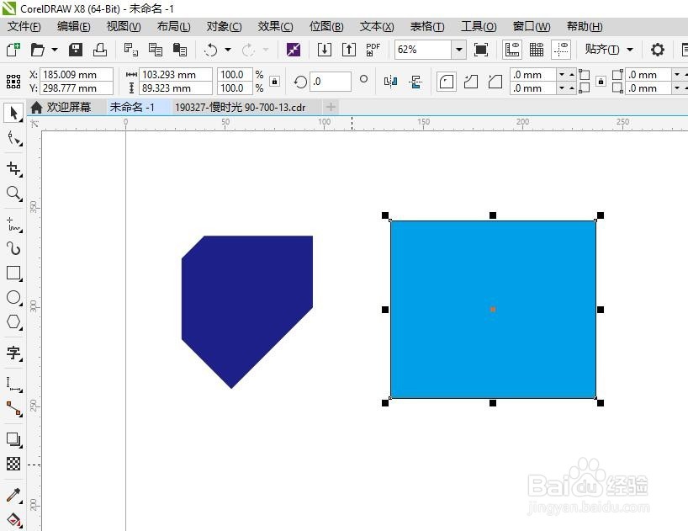Screen dimensions: 688x531
Task: Toggle full-screen preview
Action: [x=481, y=50]
